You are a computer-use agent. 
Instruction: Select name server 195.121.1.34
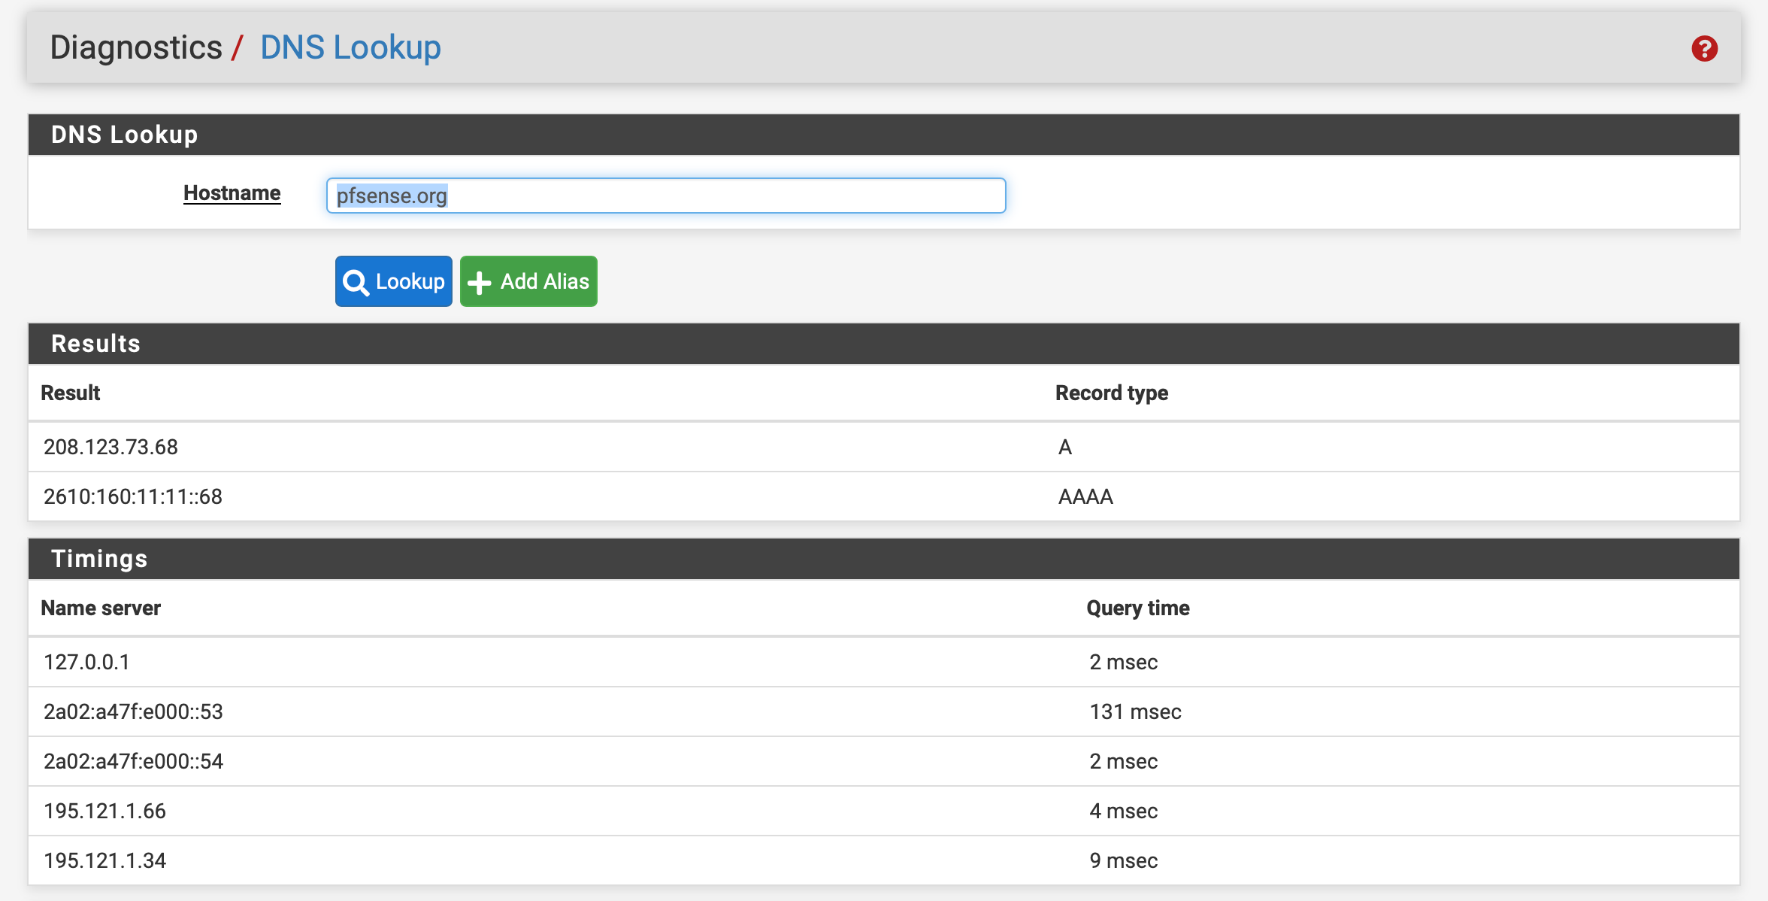[104, 860]
